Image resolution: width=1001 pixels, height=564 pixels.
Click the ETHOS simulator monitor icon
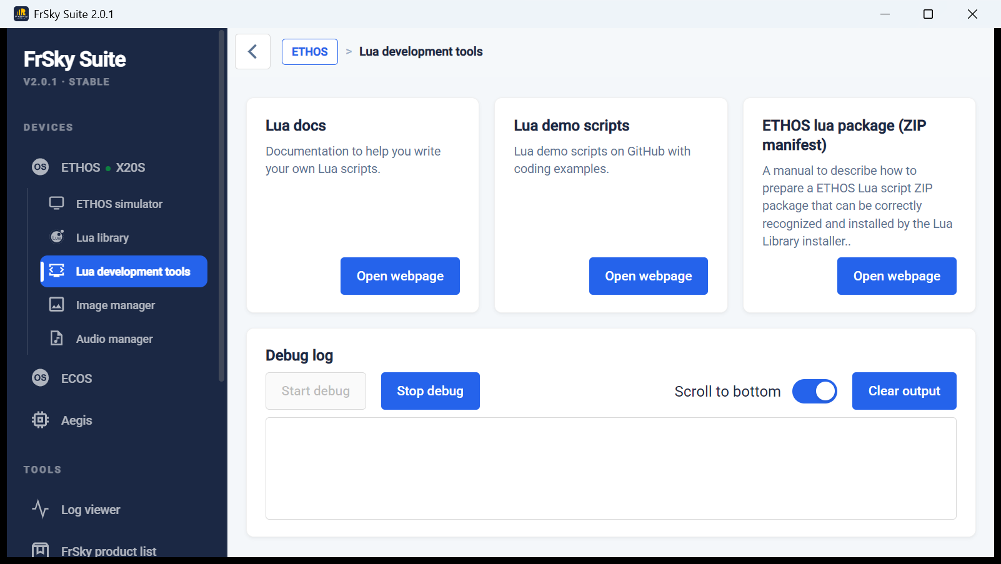point(57,204)
